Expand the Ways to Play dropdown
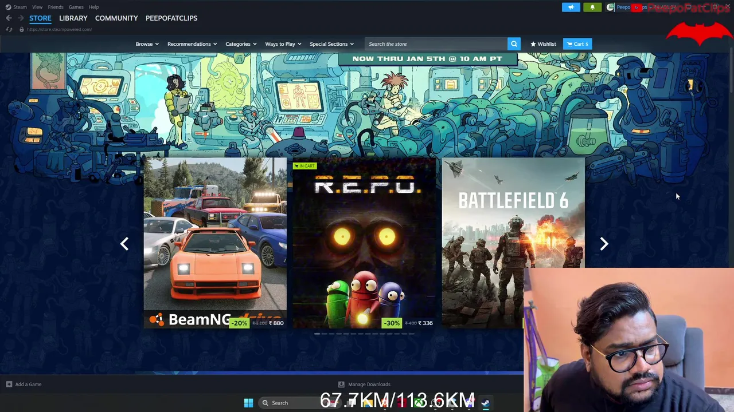 point(283,44)
